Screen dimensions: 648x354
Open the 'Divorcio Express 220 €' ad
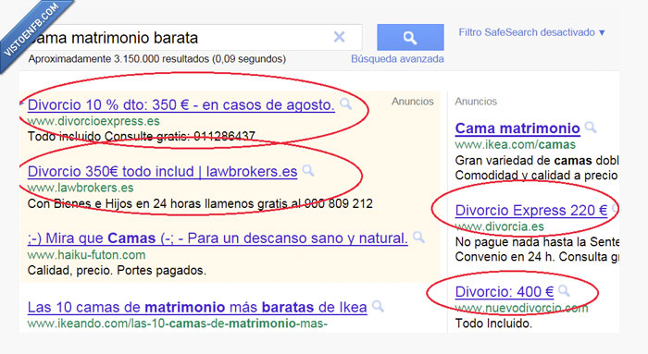[x=531, y=211]
